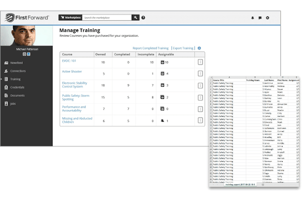The height and width of the screenshot is (202, 303).
Task: Open notifications bell in top bar
Action: pos(252,18)
